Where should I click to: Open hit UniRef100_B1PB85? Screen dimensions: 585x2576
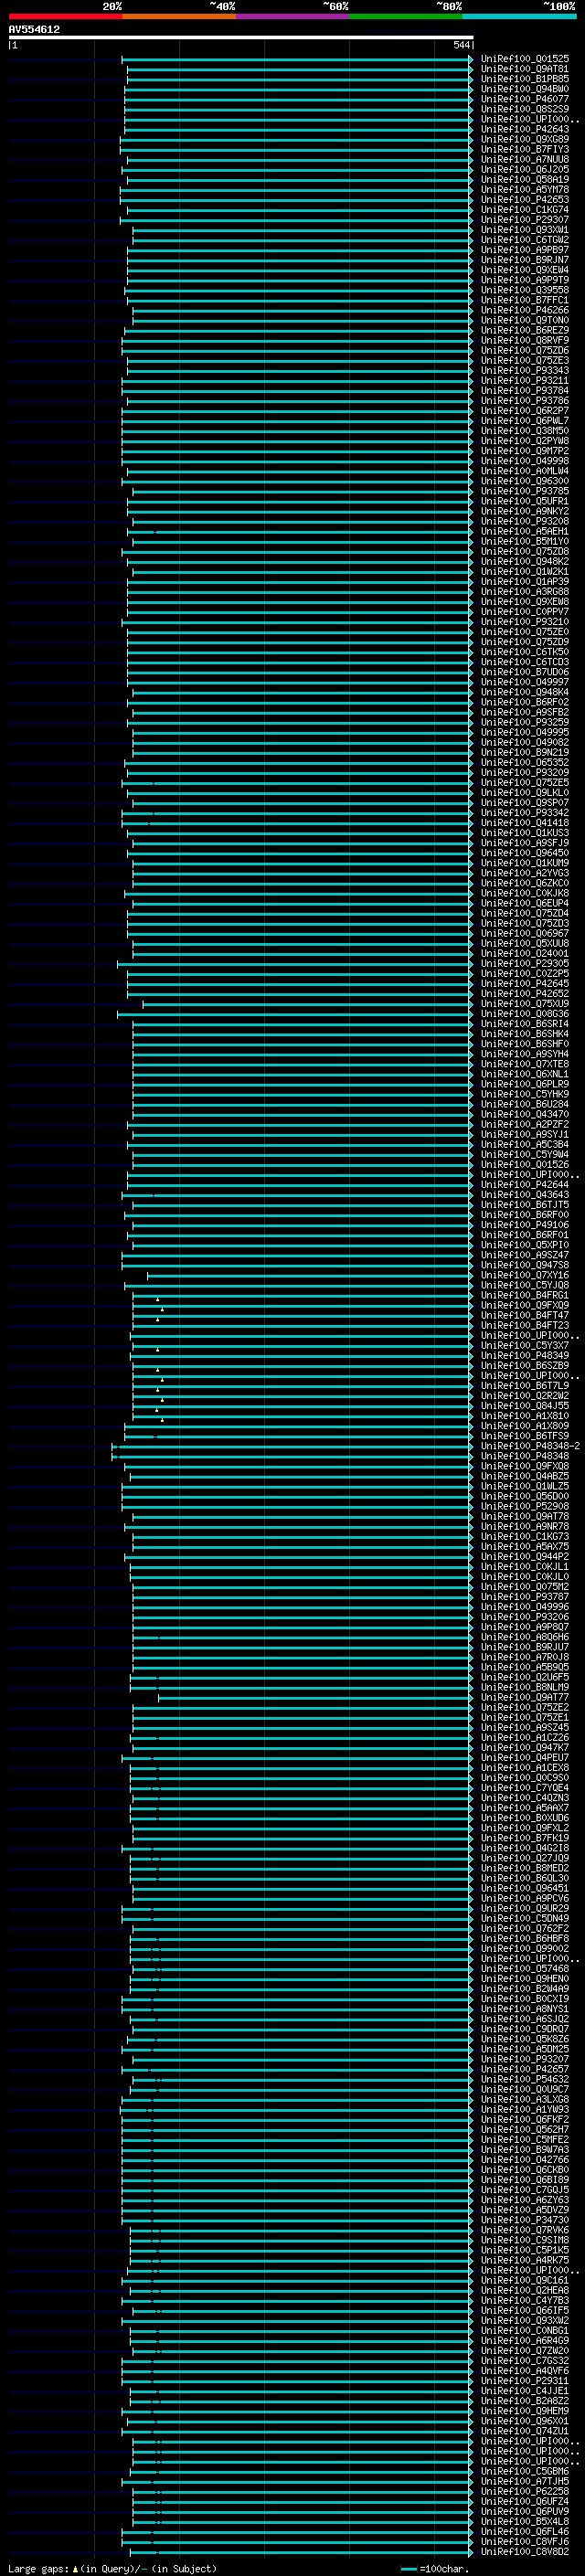(525, 79)
